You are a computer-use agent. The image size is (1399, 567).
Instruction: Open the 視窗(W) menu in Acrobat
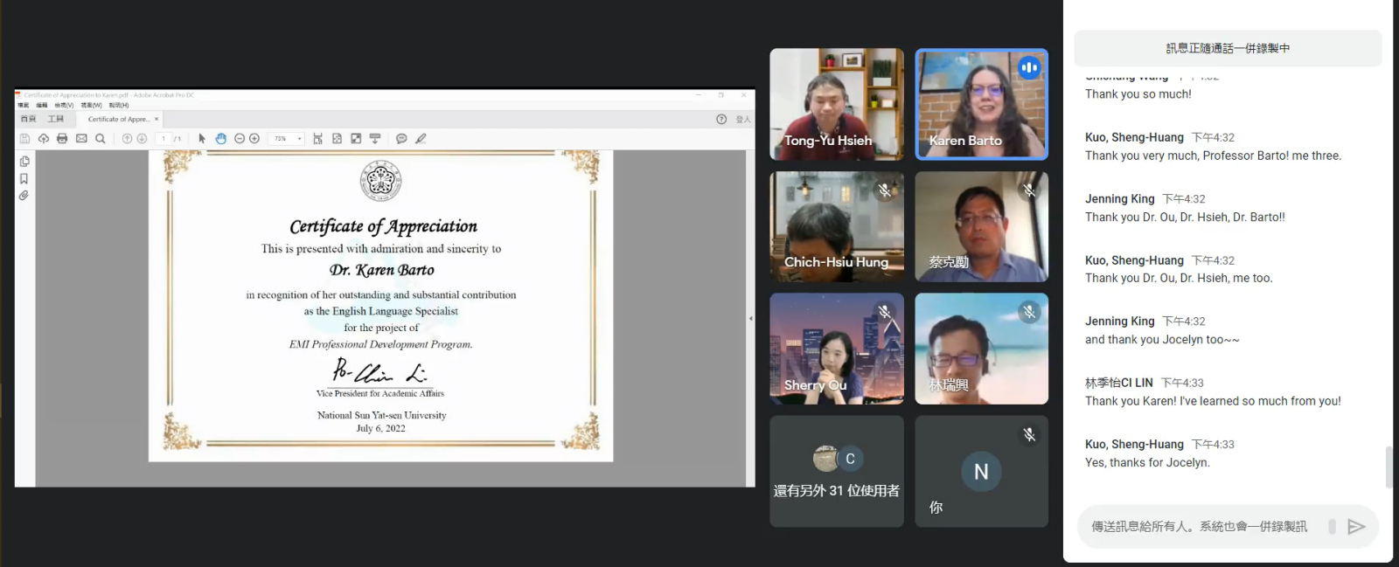(x=92, y=106)
